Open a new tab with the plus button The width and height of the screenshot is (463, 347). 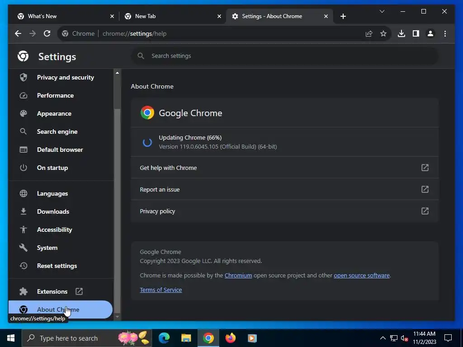(x=343, y=16)
